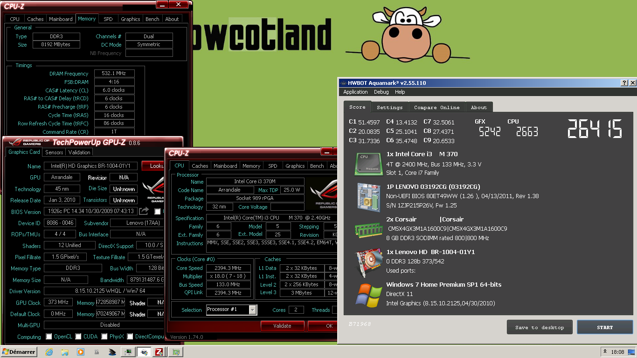Click the monitor graph taskbar button
This screenshot has width=637, height=358.
(x=127, y=352)
